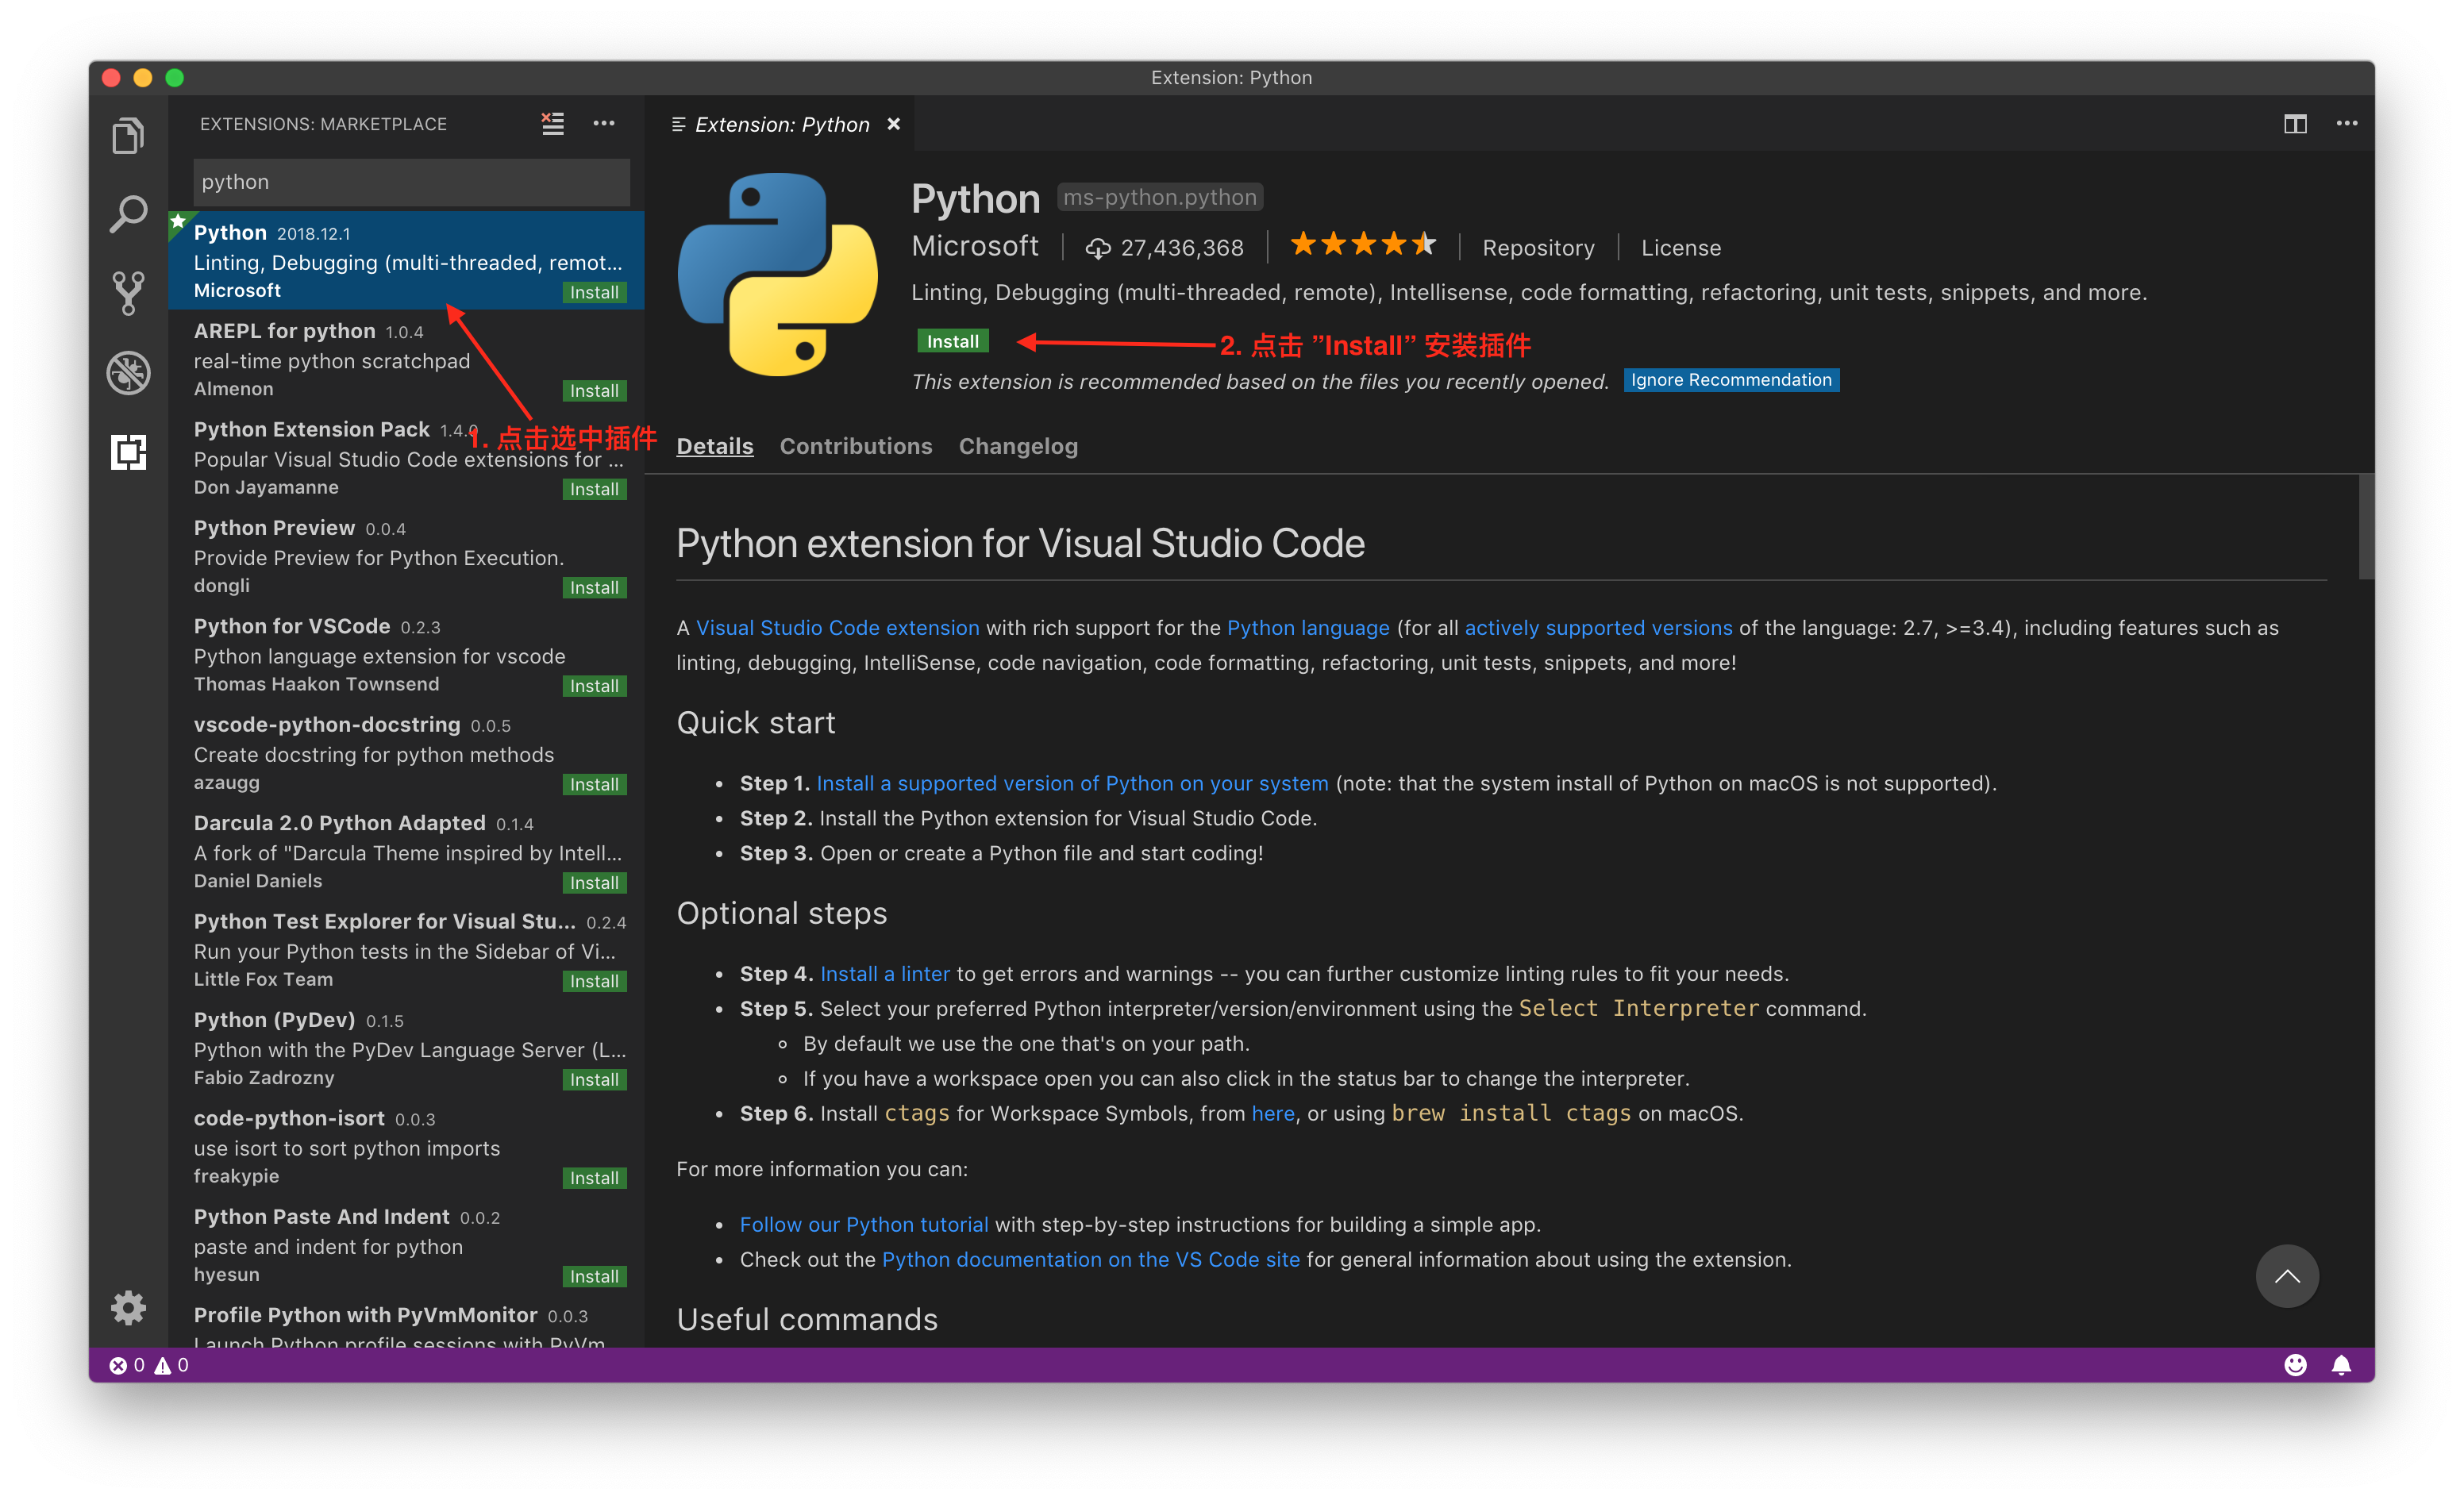Image resolution: width=2464 pixels, height=1500 pixels.
Task: Open the Explorer view in activity bar
Action: [x=128, y=135]
